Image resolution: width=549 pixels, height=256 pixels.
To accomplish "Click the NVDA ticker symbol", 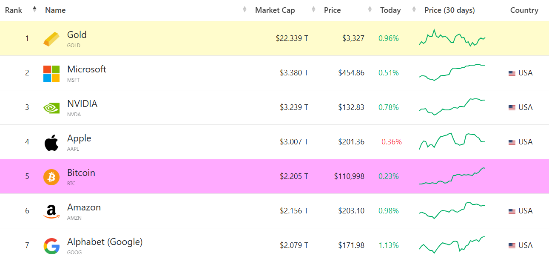I will click(x=74, y=115).
